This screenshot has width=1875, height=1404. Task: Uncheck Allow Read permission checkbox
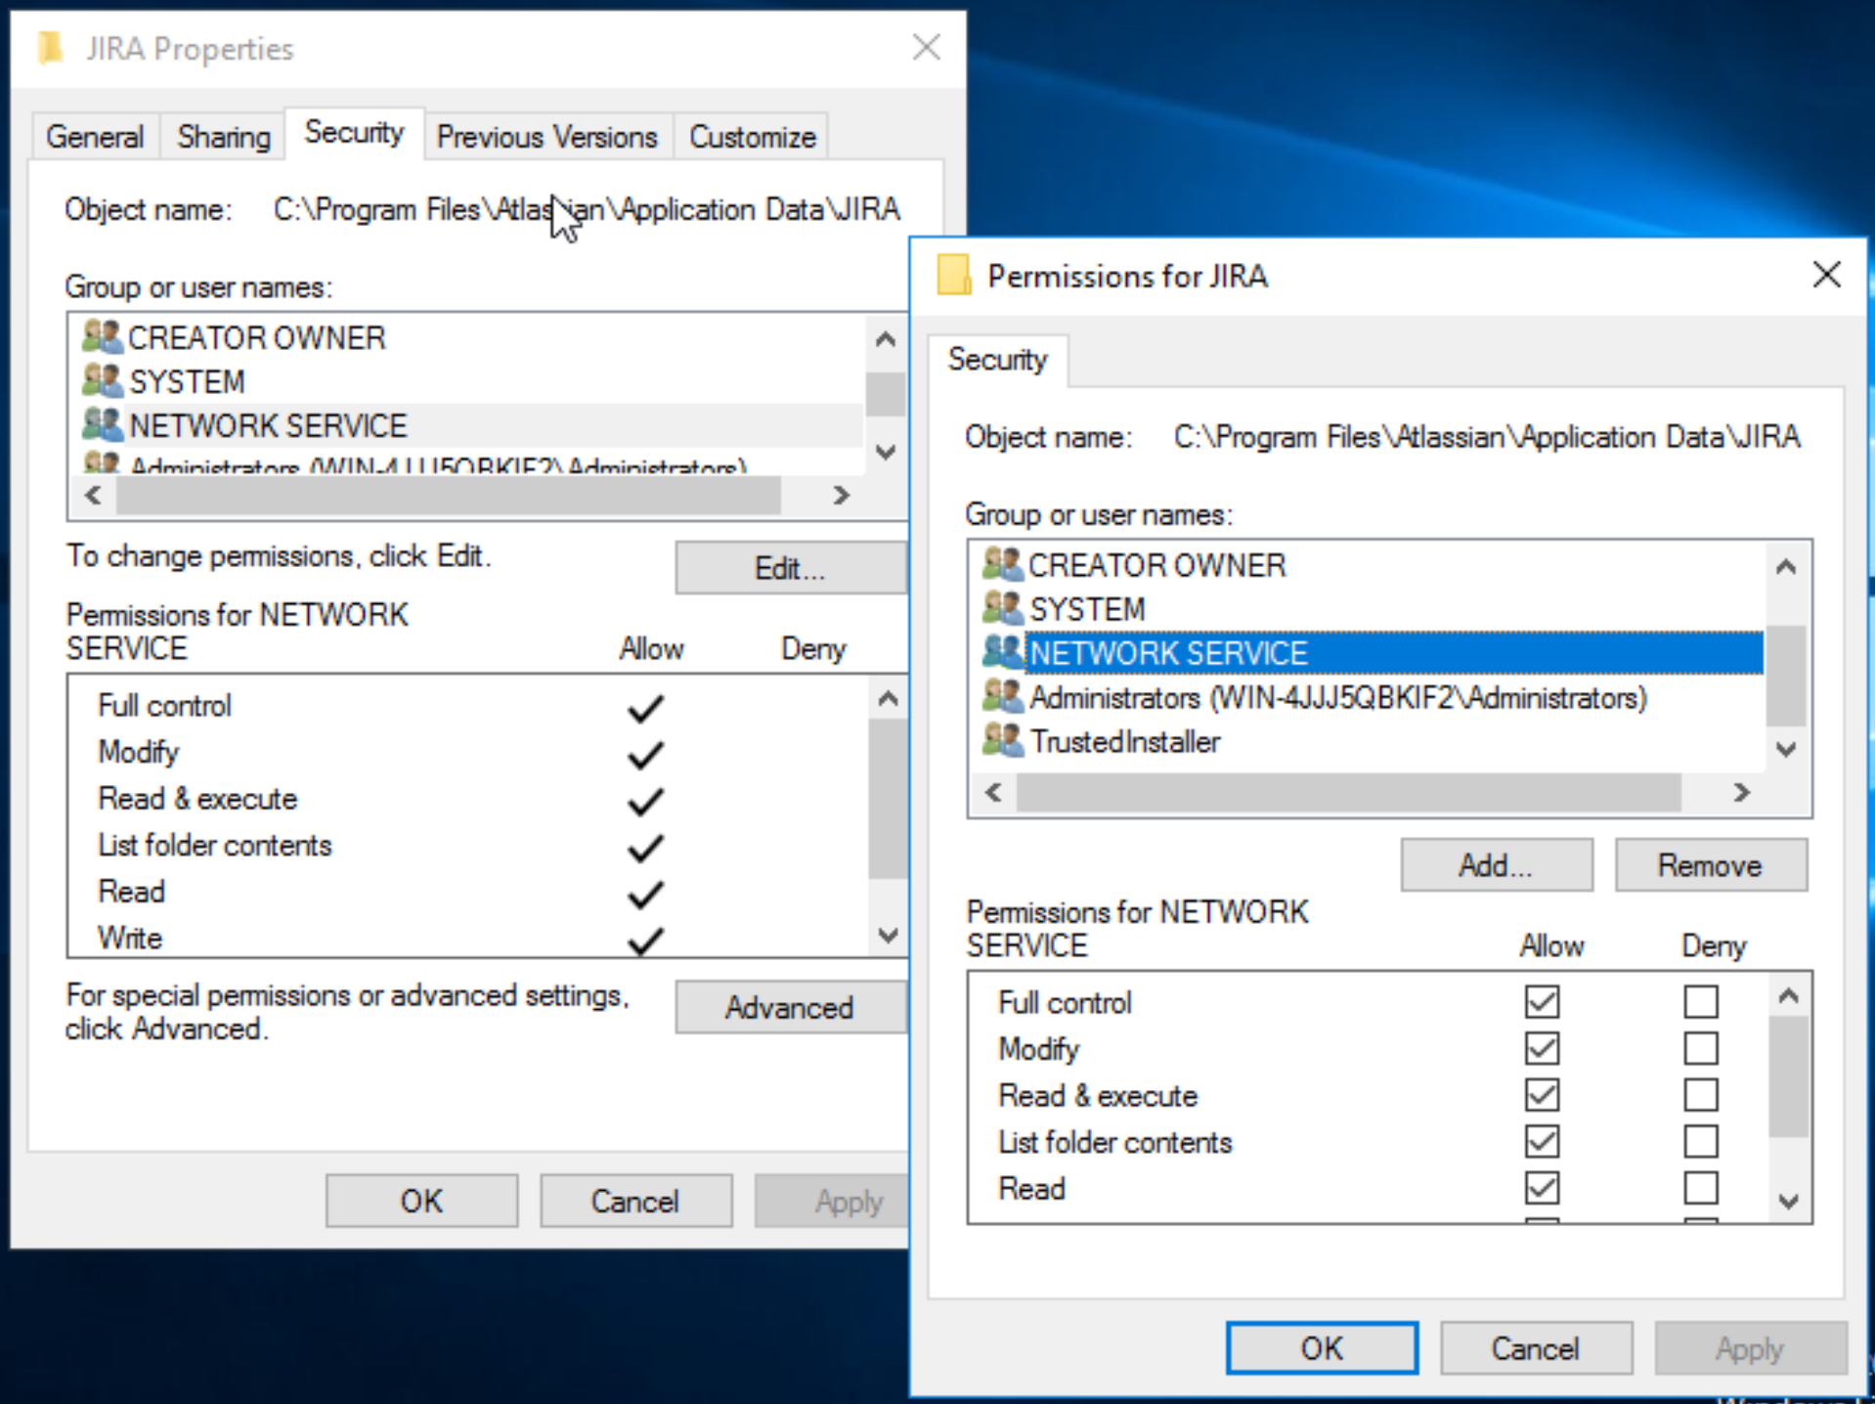coord(1542,1187)
